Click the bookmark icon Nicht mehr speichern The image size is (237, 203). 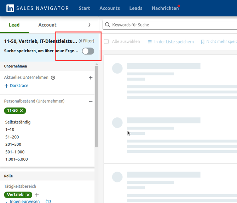[203, 42]
